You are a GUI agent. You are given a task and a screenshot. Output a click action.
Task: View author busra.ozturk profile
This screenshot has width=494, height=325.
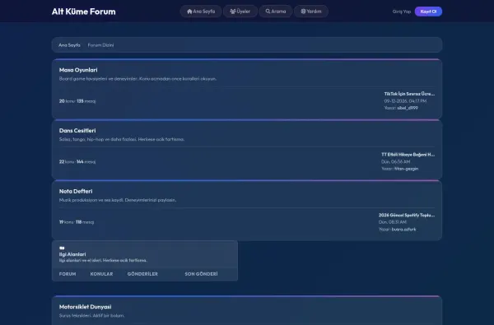click(x=404, y=230)
